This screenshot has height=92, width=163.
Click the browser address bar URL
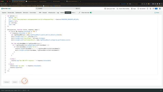[66, 4]
